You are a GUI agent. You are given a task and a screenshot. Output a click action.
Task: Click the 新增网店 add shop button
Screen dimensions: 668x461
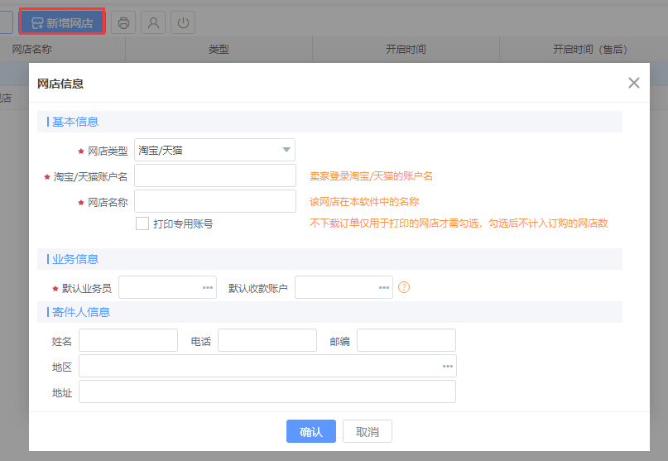(x=62, y=22)
